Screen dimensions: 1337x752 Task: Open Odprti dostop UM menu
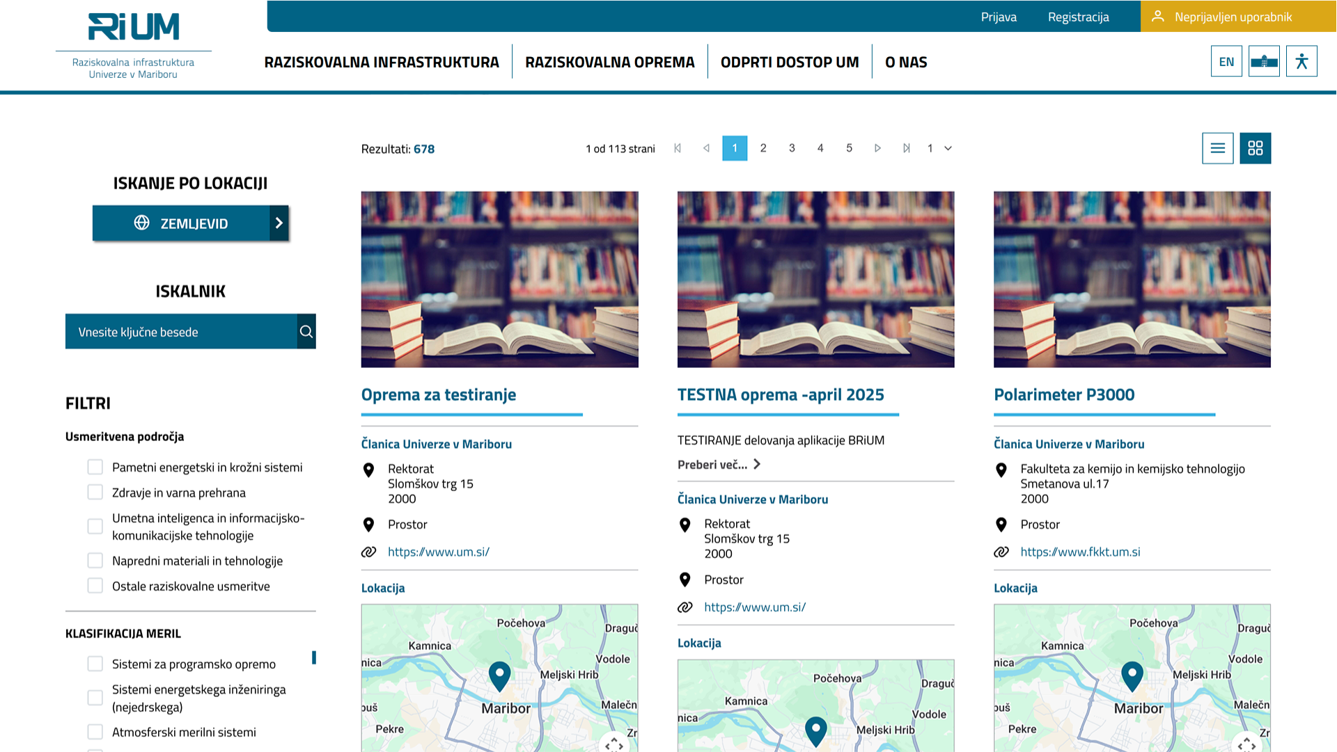tap(789, 62)
